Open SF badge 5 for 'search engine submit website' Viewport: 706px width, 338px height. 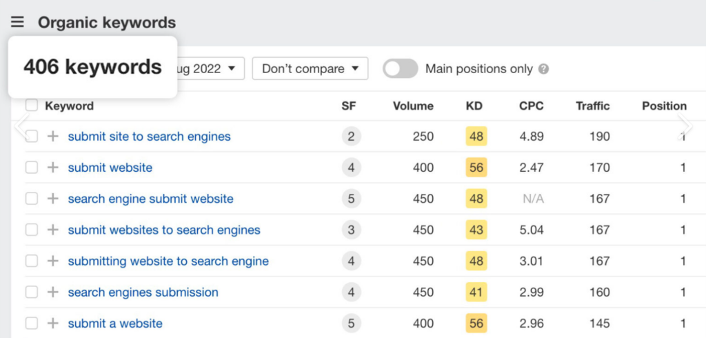coord(351,198)
